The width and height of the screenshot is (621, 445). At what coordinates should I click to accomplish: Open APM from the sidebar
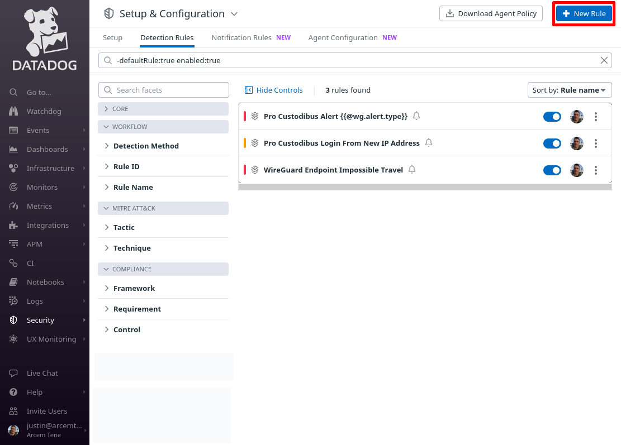tap(35, 244)
